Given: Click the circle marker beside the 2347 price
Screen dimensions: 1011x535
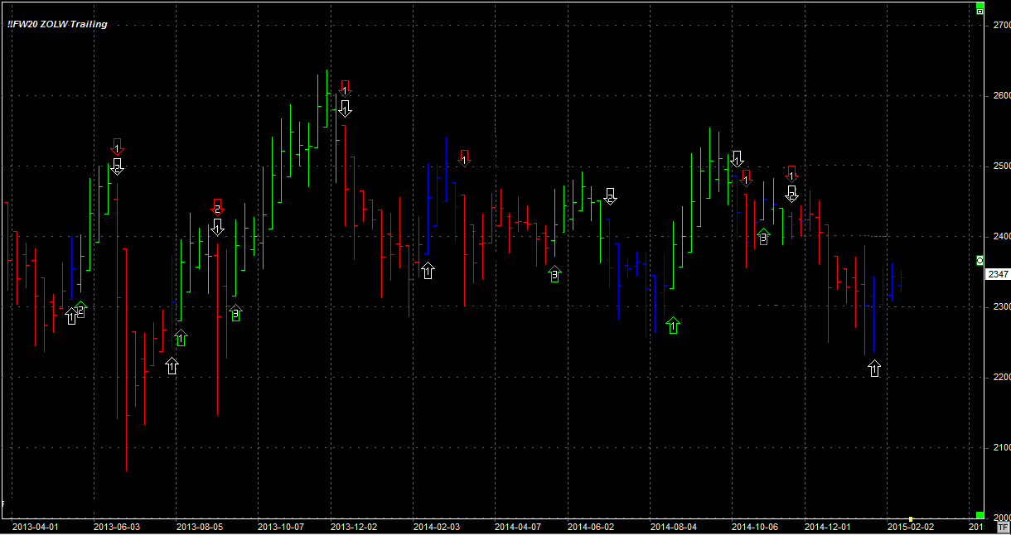Looking at the screenshot, I should (980, 260).
